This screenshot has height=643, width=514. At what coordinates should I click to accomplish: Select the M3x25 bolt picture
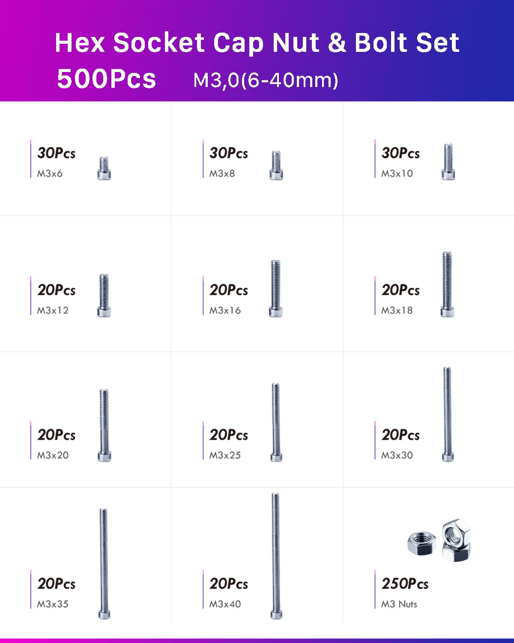coord(276,422)
